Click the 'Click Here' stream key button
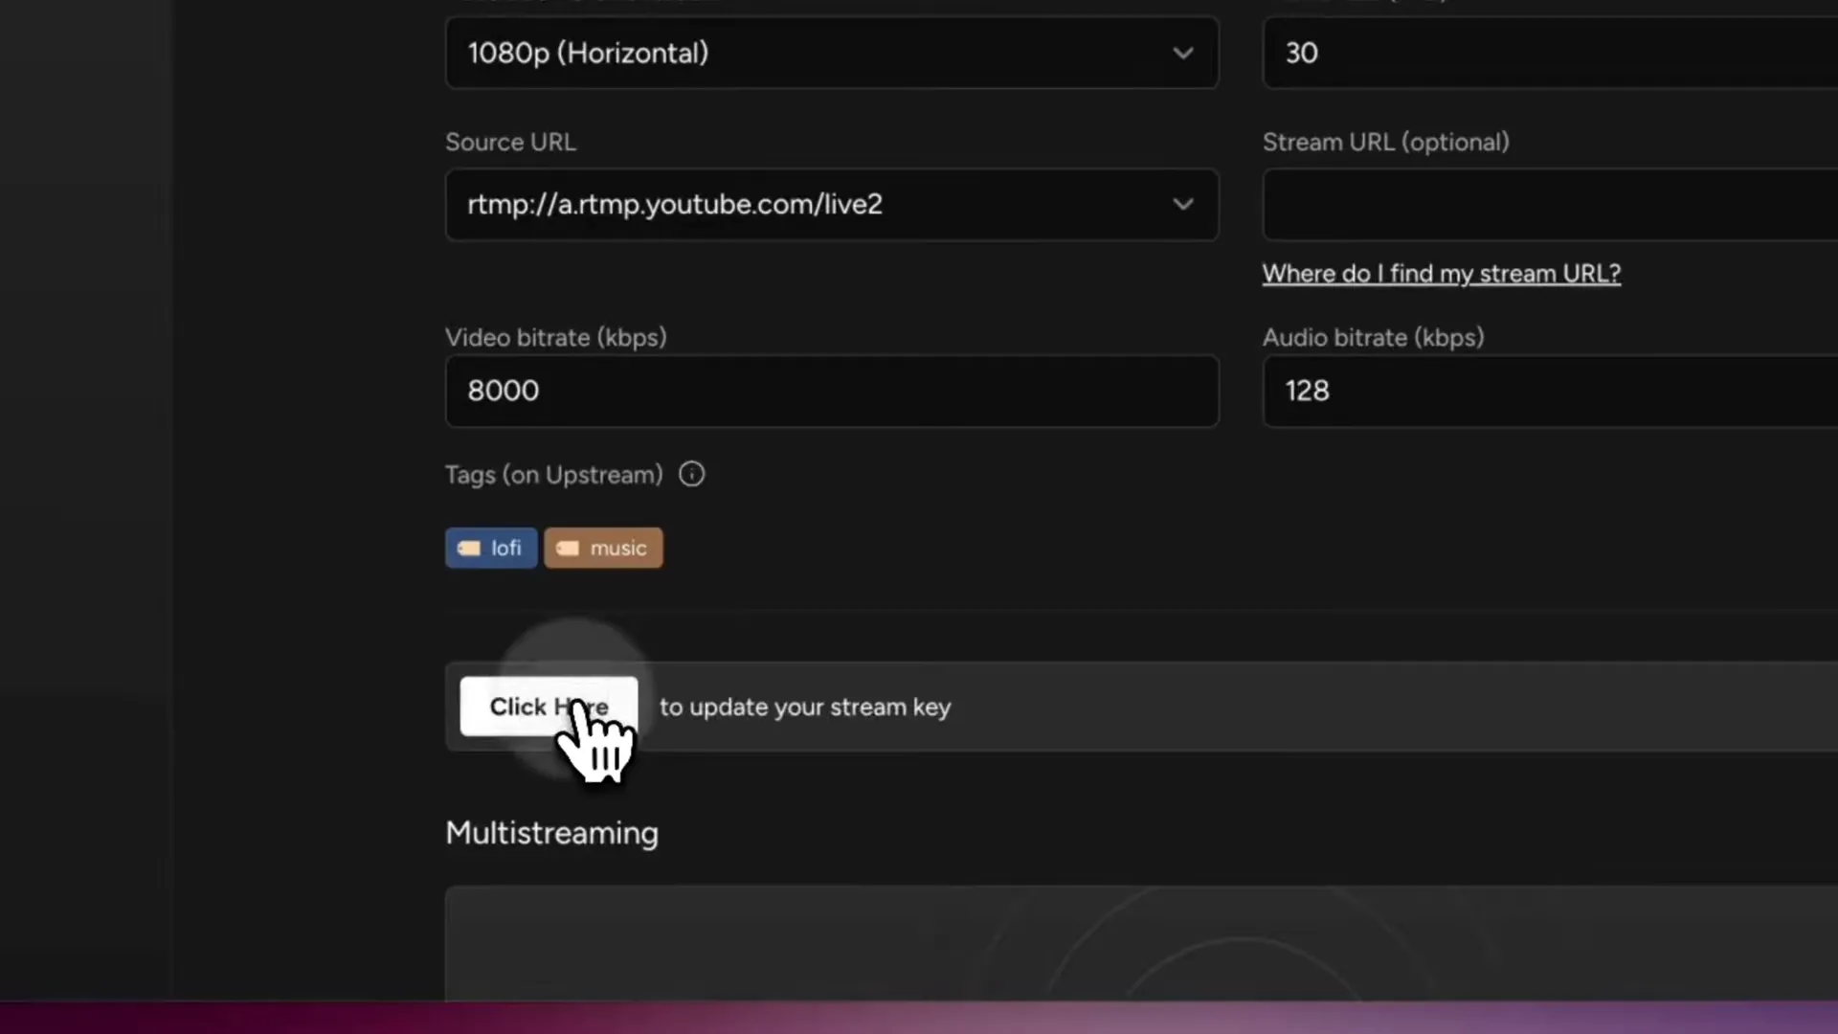Viewport: 1838px width, 1034px height. pyautogui.click(x=549, y=707)
